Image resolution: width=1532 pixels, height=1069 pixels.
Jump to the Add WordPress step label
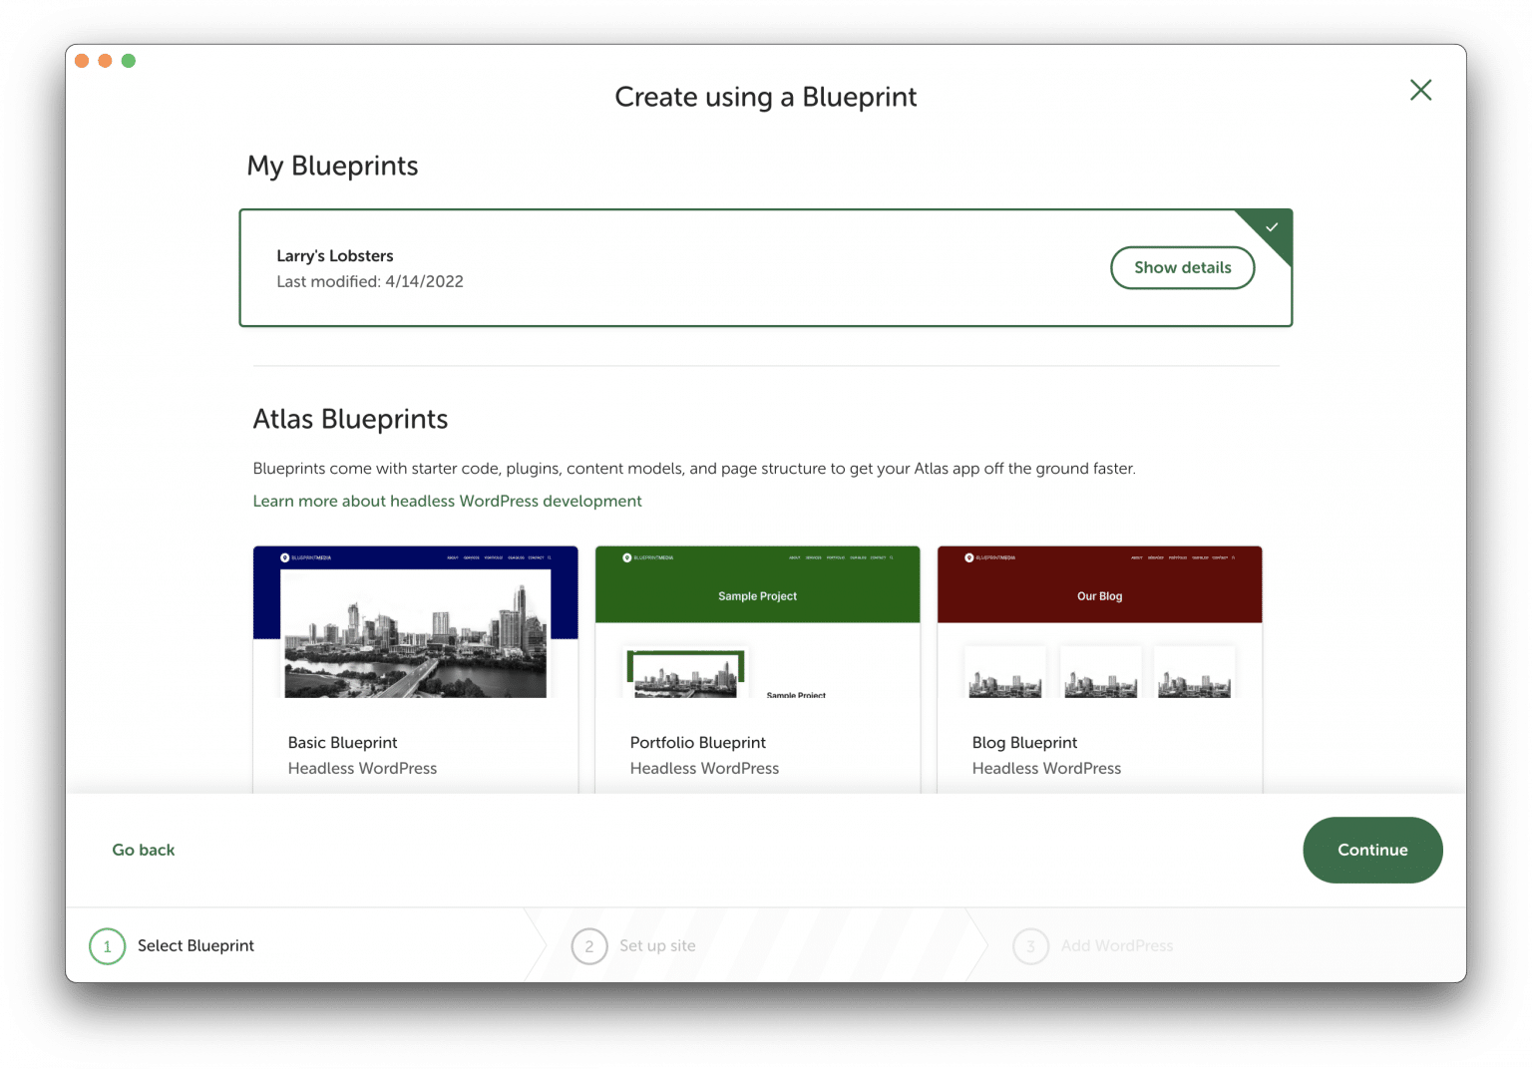(1116, 945)
